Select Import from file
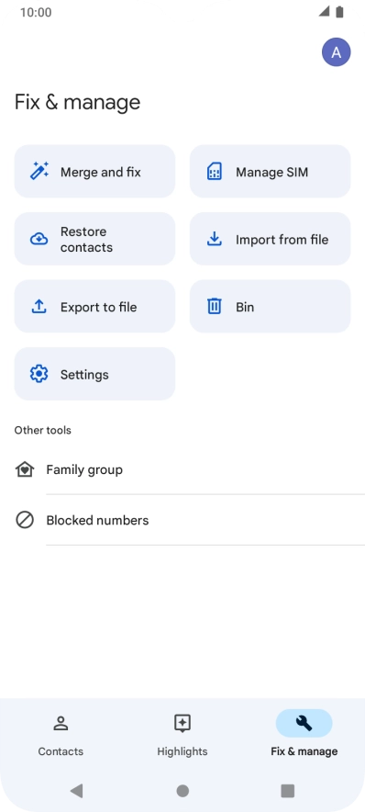The image size is (365, 812). [270, 239]
